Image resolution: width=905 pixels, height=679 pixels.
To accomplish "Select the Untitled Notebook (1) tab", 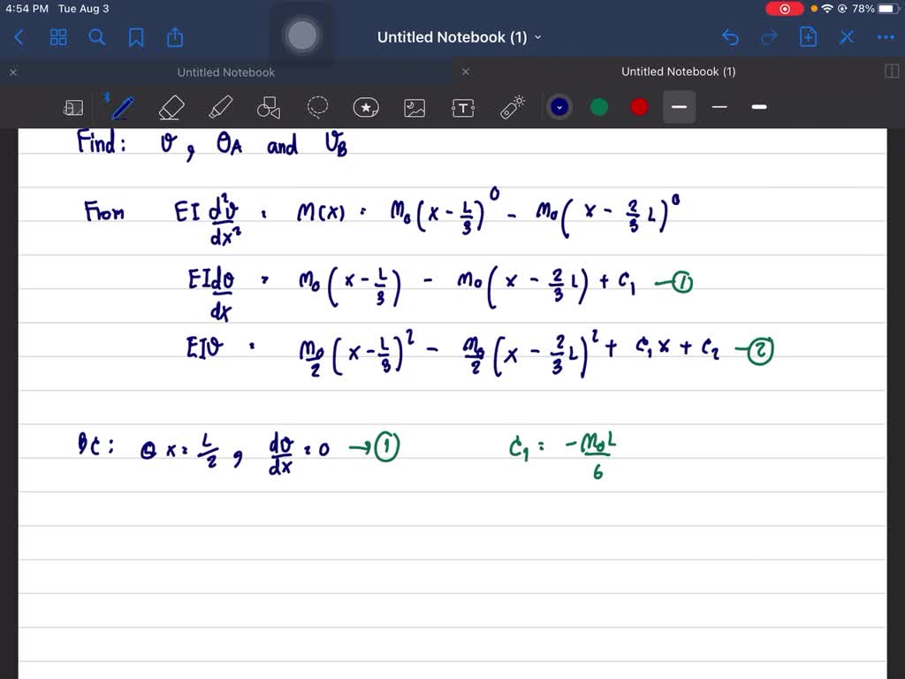I will pos(679,72).
